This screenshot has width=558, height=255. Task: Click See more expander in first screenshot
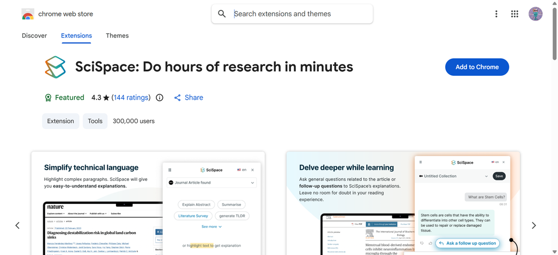211,227
